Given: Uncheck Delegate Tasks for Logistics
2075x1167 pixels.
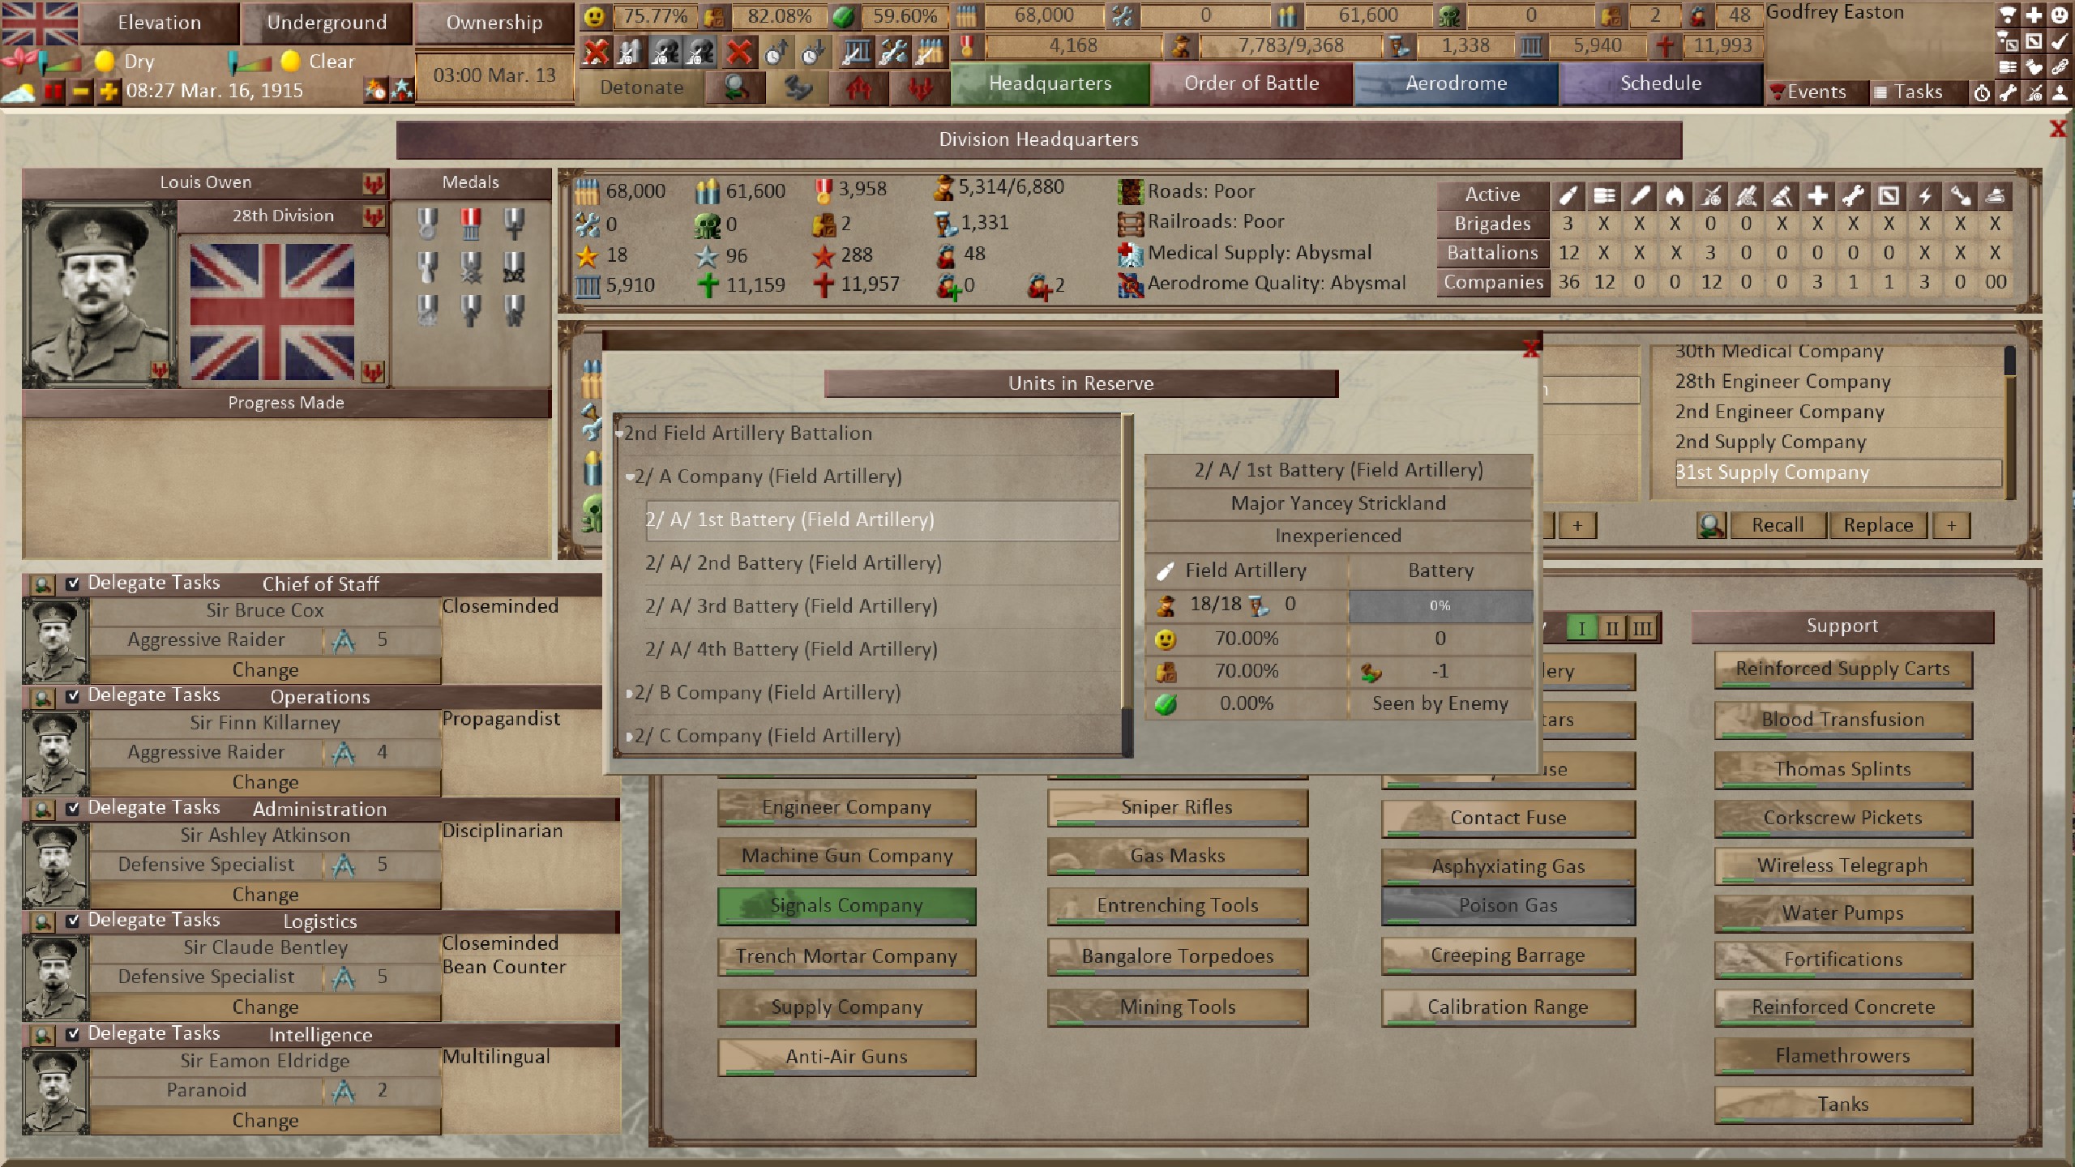Looking at the screenshot, I should point(73,921).
